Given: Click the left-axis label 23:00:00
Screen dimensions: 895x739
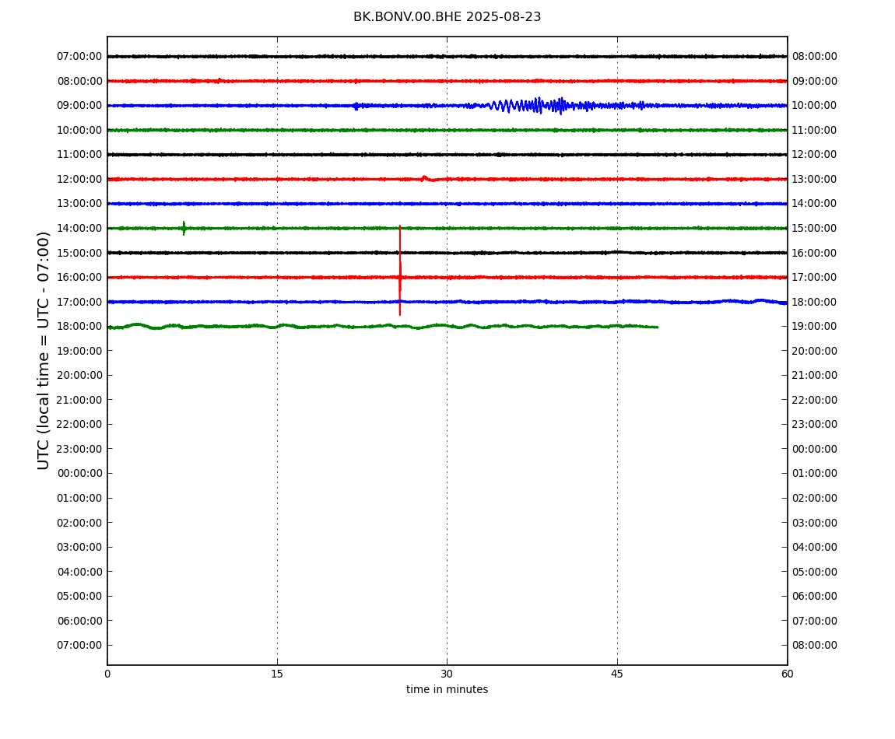Looking at the screenshot, I should coord(80,449).
